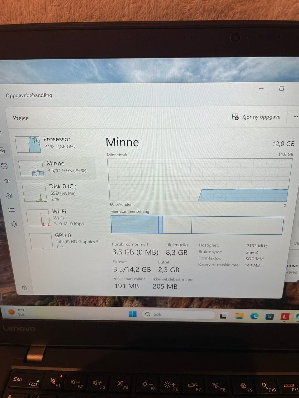Open Services via the puzzle-gear sidebar icon

click(x=14, y=224)
